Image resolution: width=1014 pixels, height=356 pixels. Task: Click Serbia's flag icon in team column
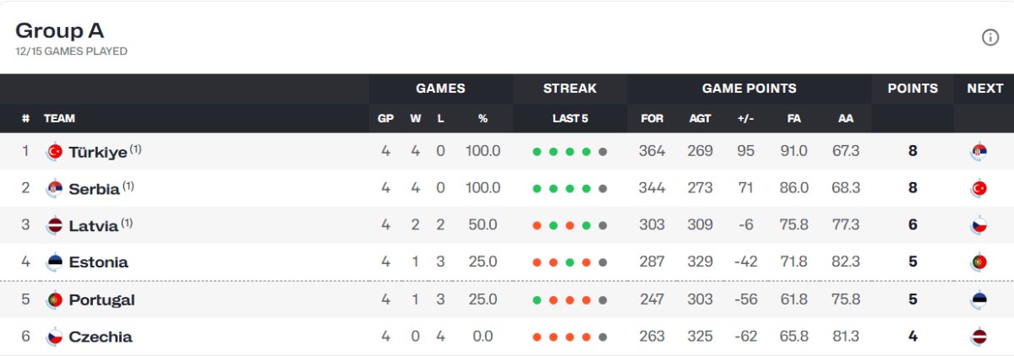[54, 189]
